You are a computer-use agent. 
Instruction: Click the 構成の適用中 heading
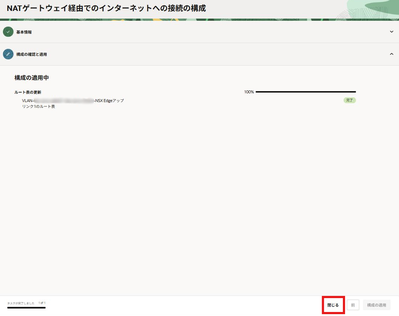pos(32,78)
